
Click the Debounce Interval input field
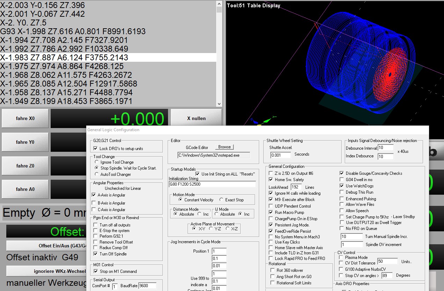[x=385, y=148]
